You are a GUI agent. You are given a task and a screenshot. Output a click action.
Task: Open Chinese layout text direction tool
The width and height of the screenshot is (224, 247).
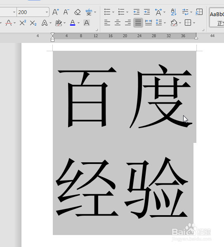[158, 12]
